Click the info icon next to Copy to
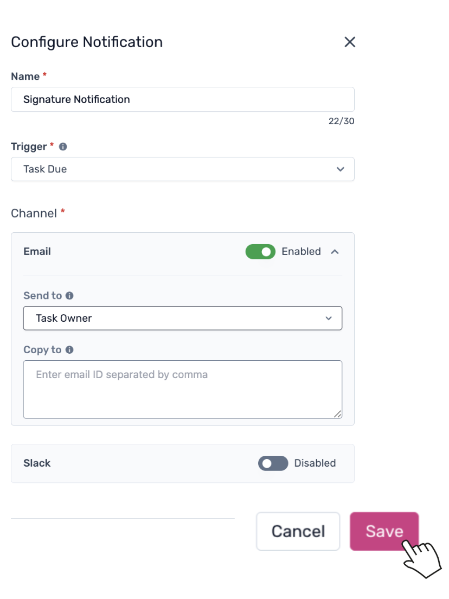This screenshot has width=449, height=599. (x=69, y=350)
